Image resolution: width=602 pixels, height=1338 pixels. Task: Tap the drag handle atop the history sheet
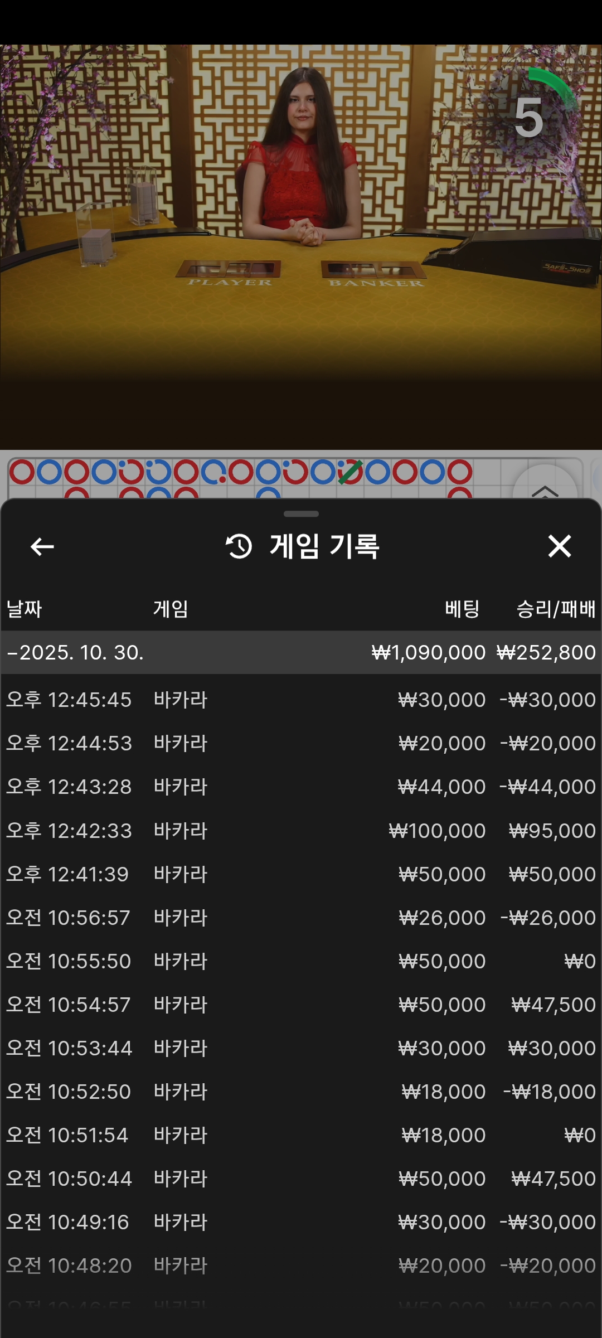301,513
